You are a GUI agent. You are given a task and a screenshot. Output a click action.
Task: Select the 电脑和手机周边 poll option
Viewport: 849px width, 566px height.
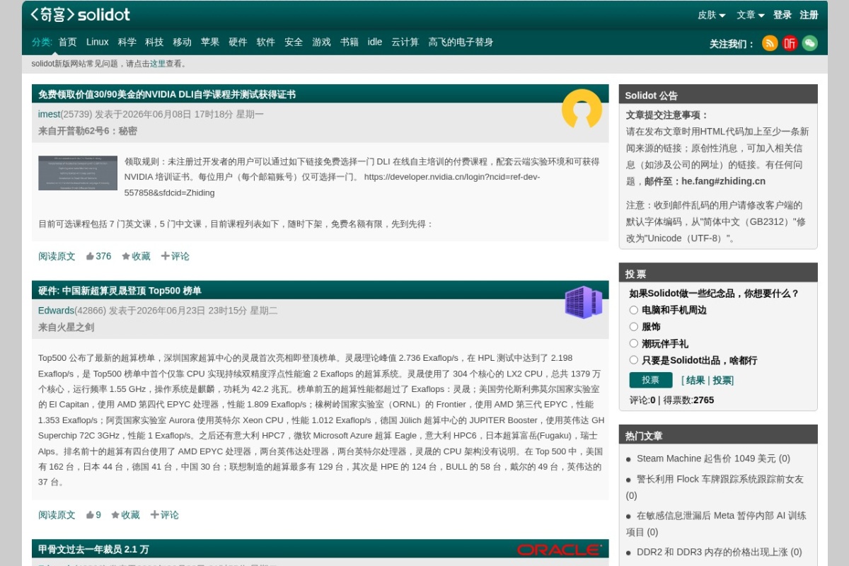click(634, 310)
